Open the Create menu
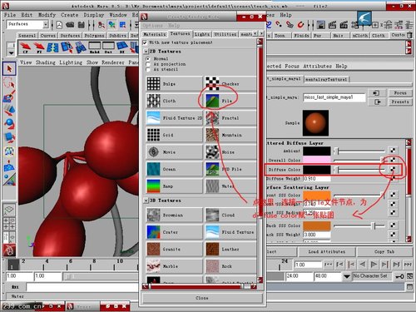 69,15
